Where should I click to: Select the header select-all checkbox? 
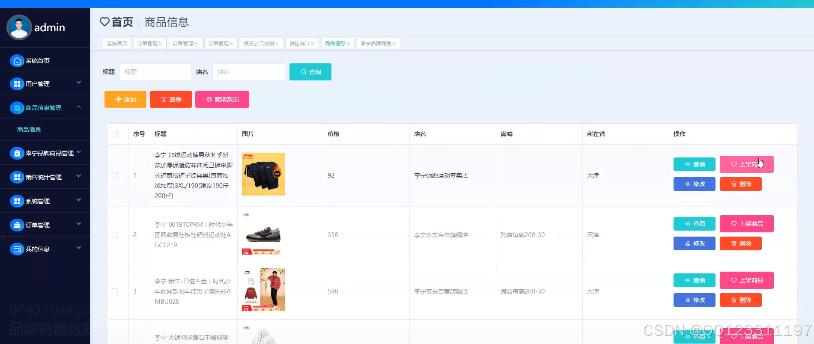(x=115, y=134)
